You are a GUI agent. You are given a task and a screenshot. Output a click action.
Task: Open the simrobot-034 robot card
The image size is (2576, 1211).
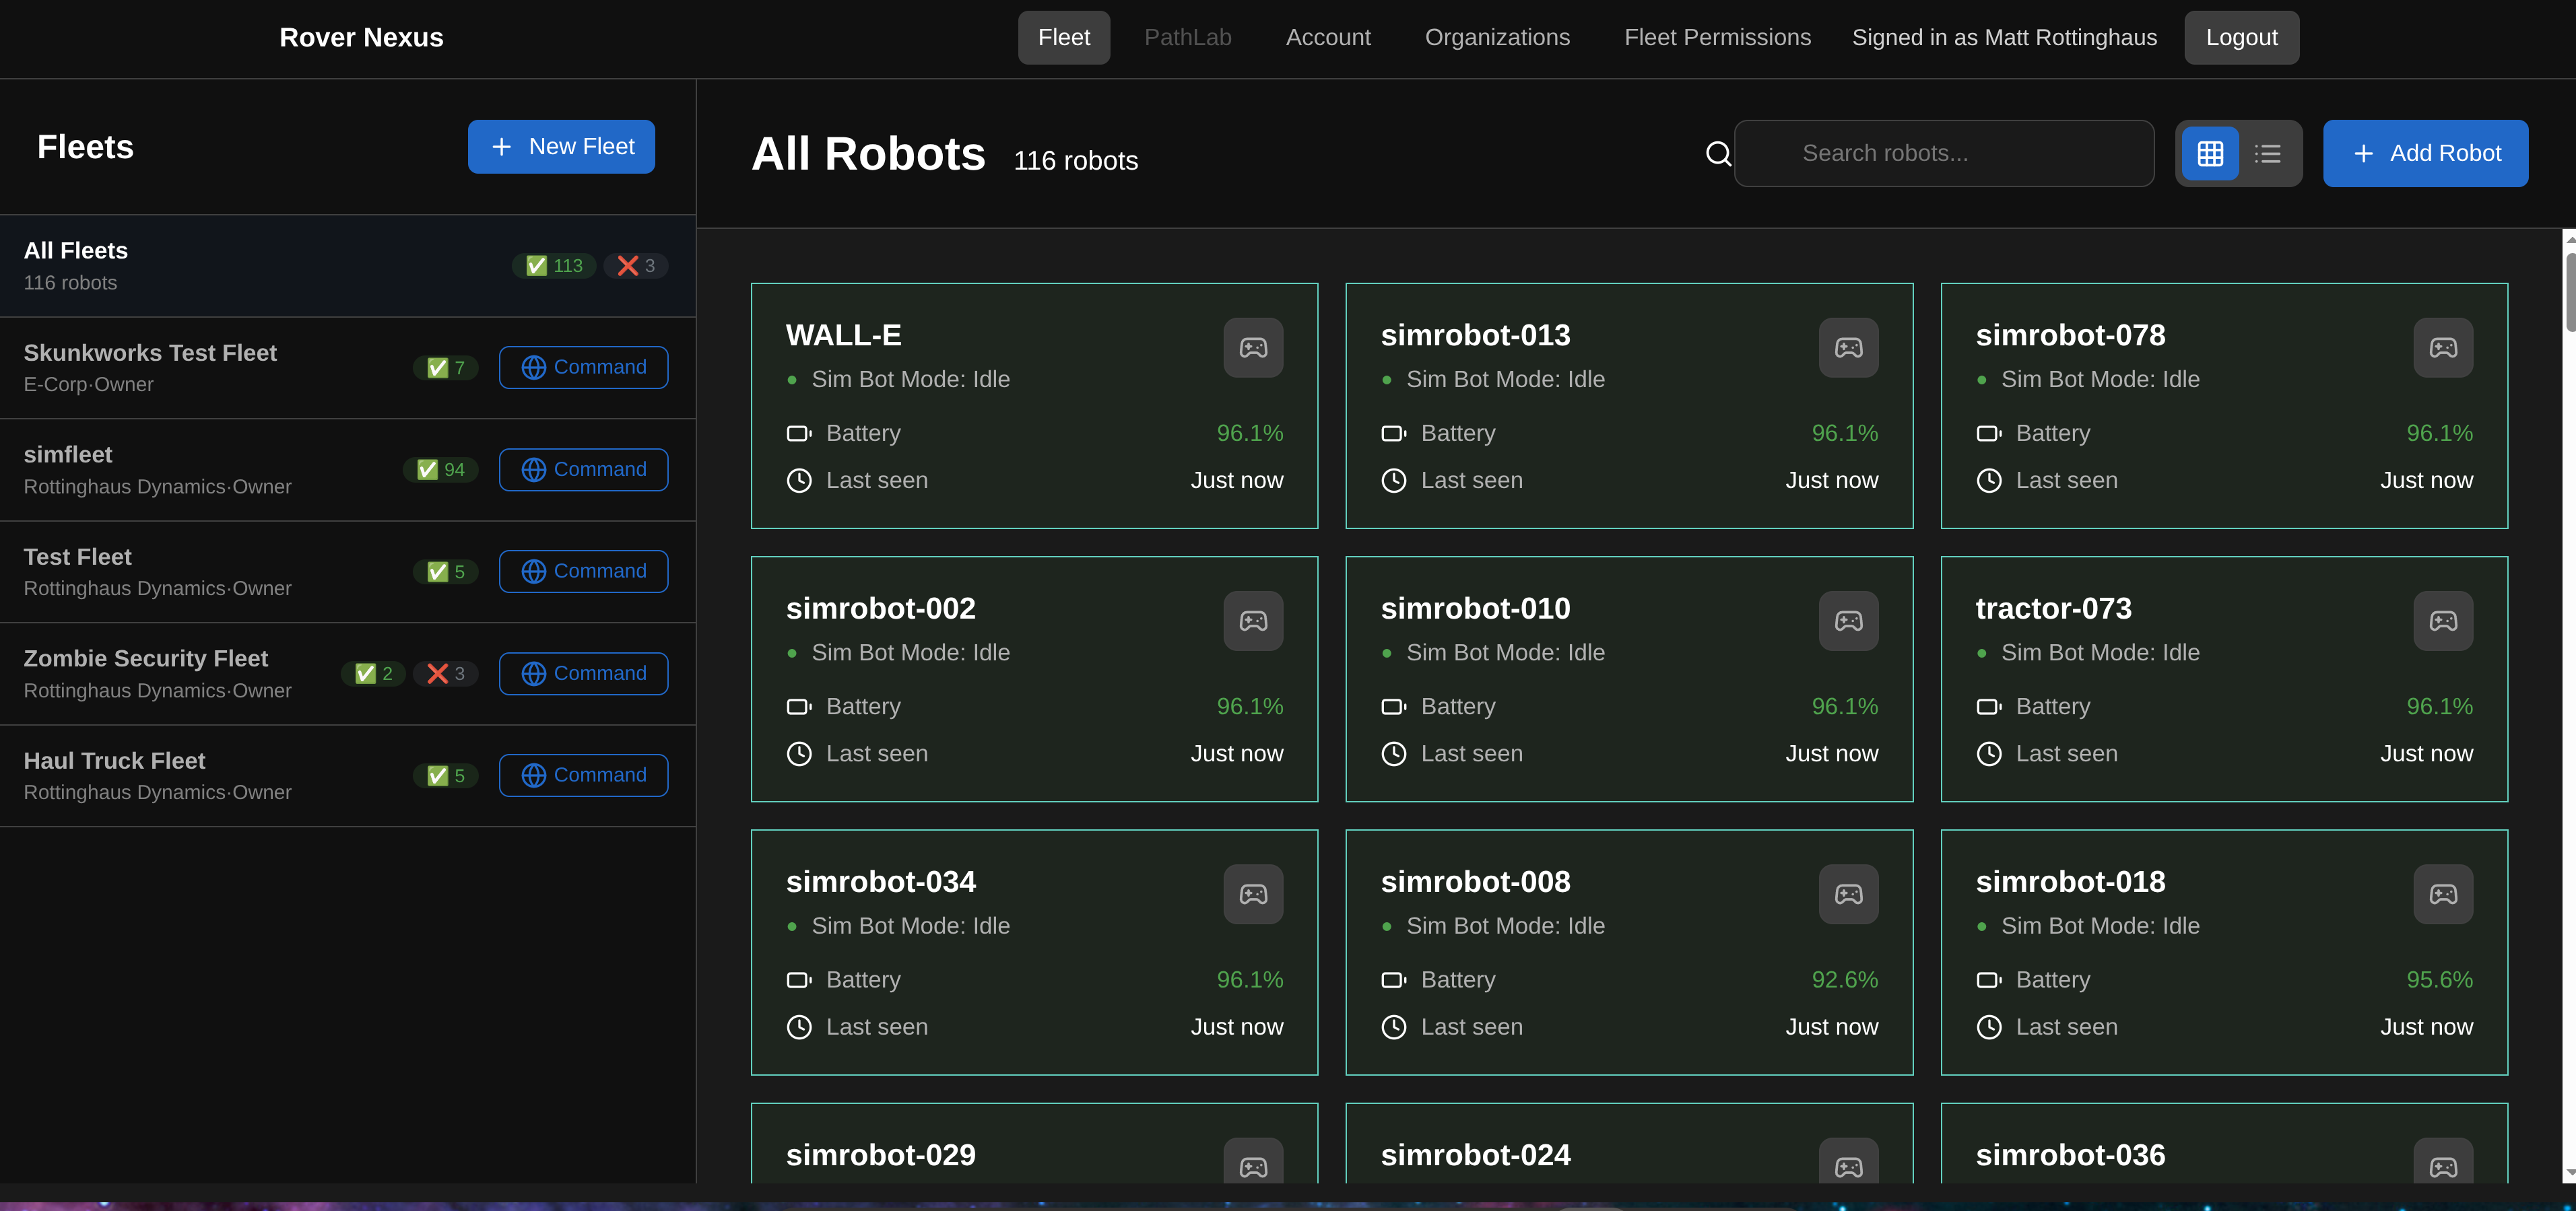(1034, 953)
